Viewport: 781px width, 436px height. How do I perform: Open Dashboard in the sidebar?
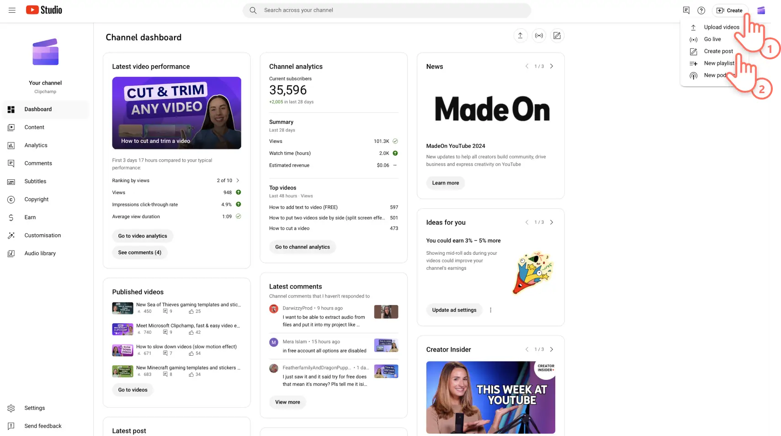tap(46, 110)
